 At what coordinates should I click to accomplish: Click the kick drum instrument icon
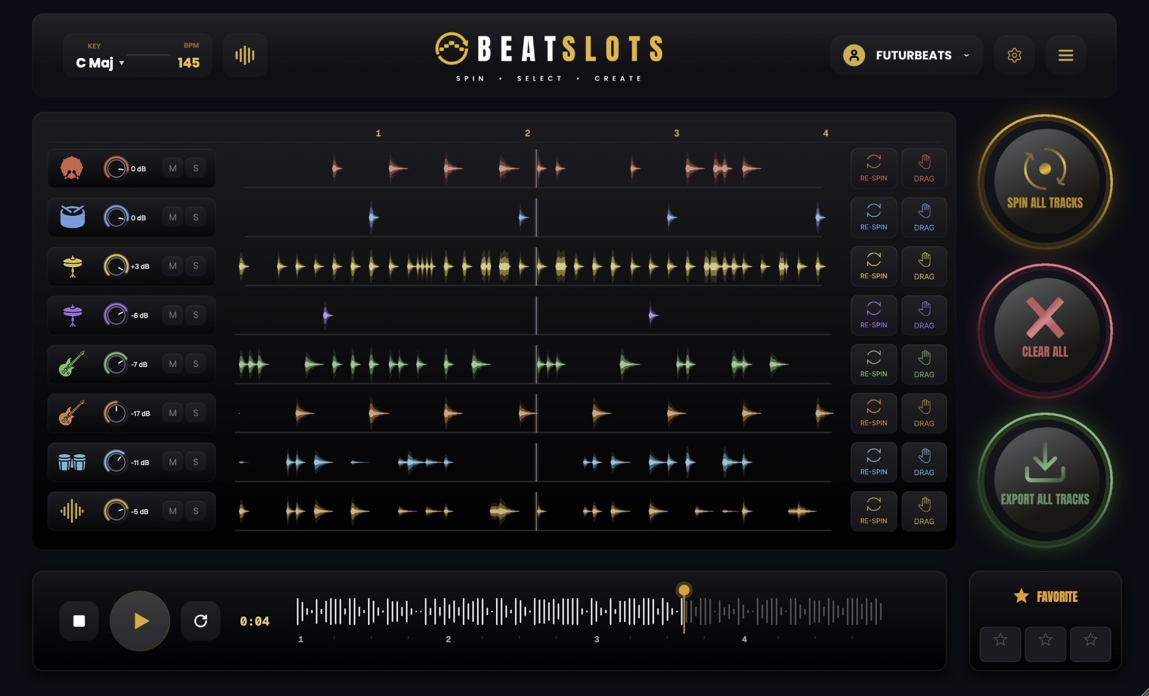72,169
